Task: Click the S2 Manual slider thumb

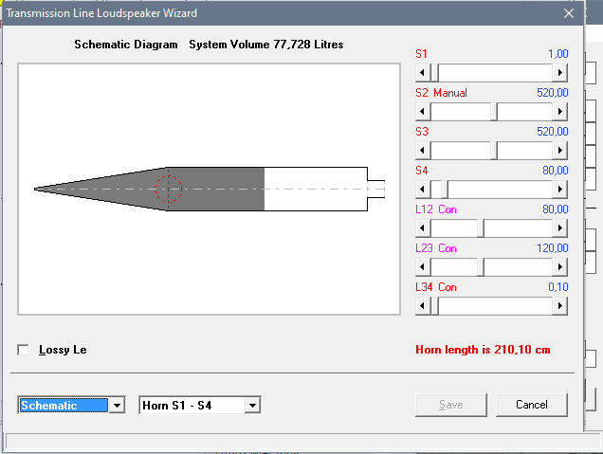Action: pyautogui.click(x=494, y=111)
